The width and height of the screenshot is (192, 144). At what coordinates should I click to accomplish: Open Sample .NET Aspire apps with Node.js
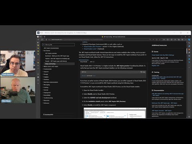coord(56,61)
